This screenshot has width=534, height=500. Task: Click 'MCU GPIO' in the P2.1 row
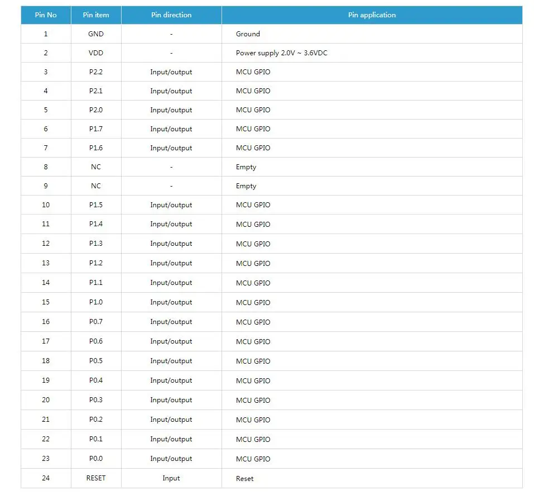click(253, 91)
